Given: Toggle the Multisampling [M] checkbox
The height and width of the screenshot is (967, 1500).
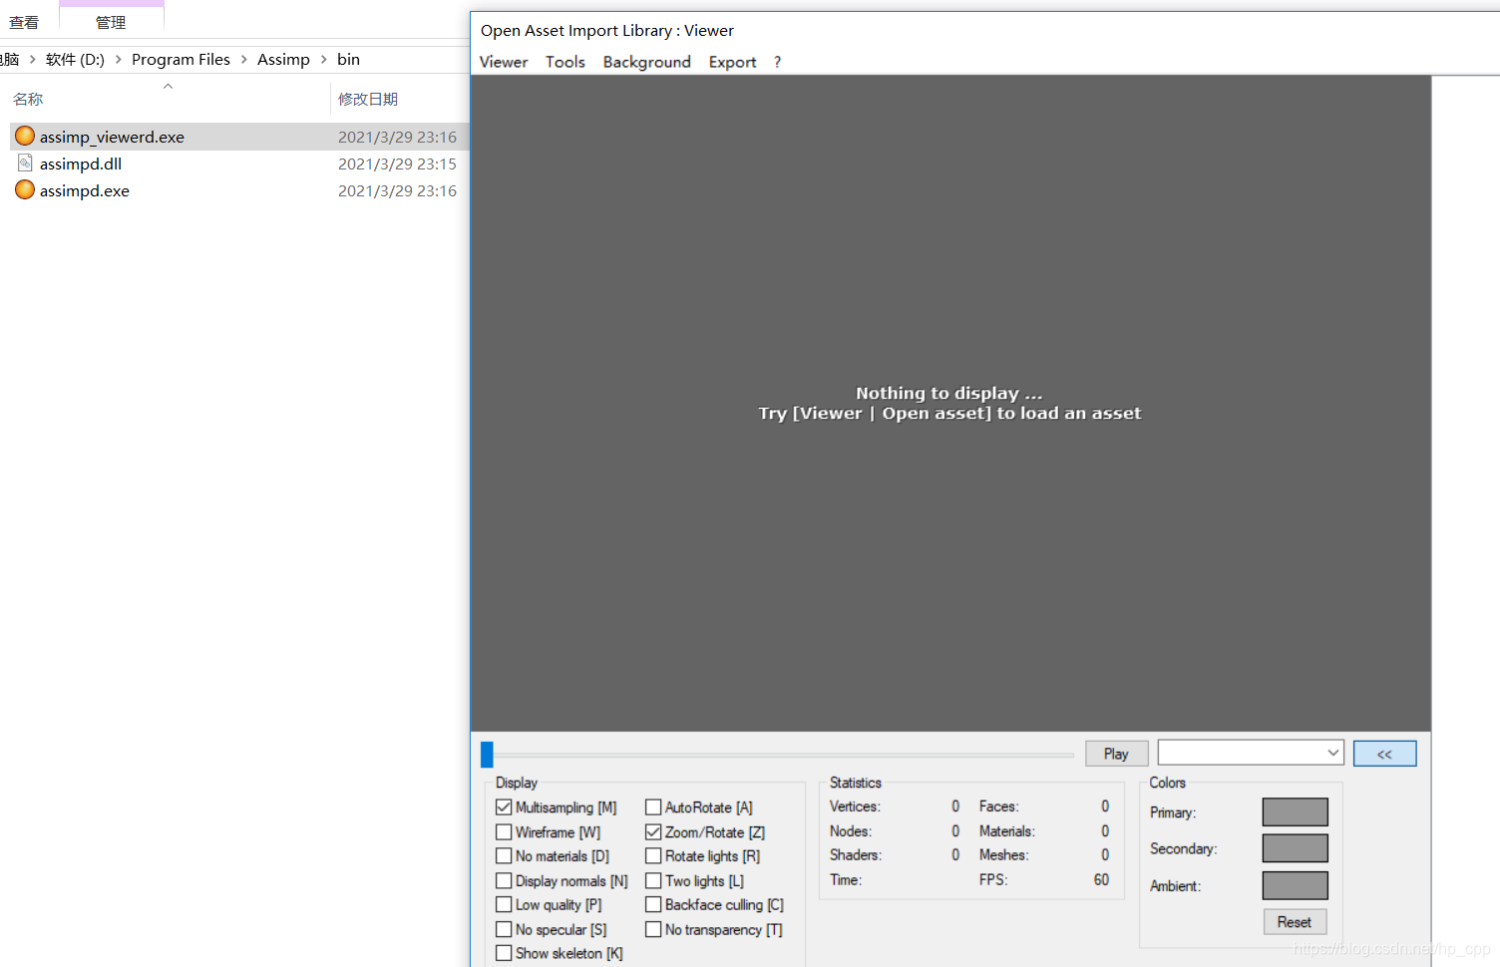Looking at the screenshot, I should [504, 807].
